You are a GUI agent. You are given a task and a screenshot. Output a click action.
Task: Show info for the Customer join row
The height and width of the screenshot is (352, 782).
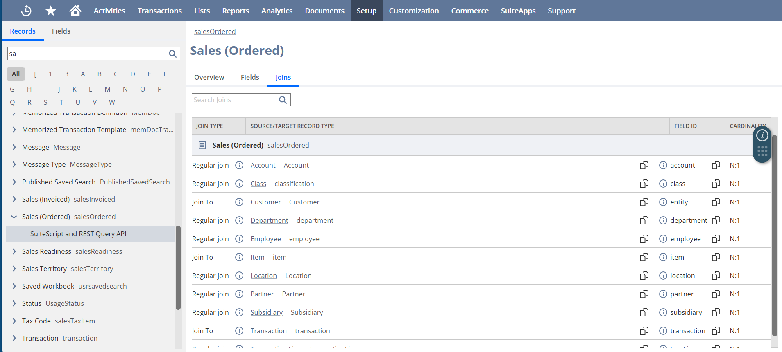click(x=239, y=202)
